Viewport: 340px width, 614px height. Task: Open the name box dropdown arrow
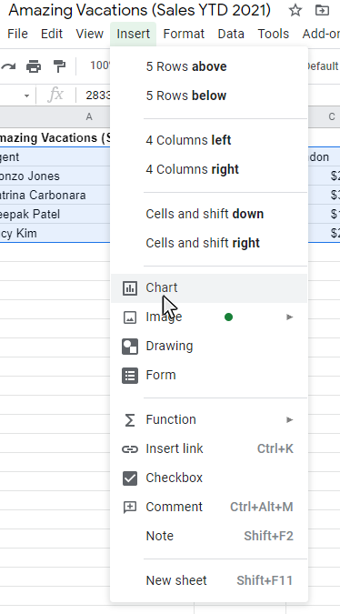click(x=26, y=96)
